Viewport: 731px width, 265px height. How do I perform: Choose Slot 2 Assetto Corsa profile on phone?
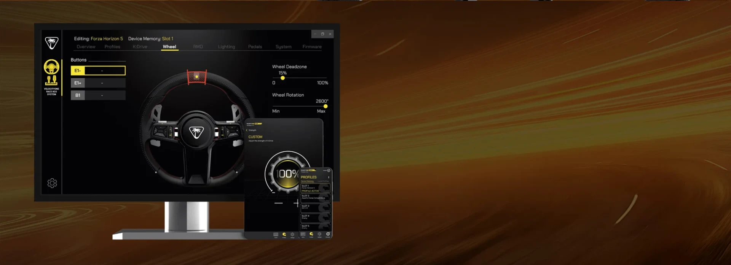pyautogui.click(x=315, y=197)
